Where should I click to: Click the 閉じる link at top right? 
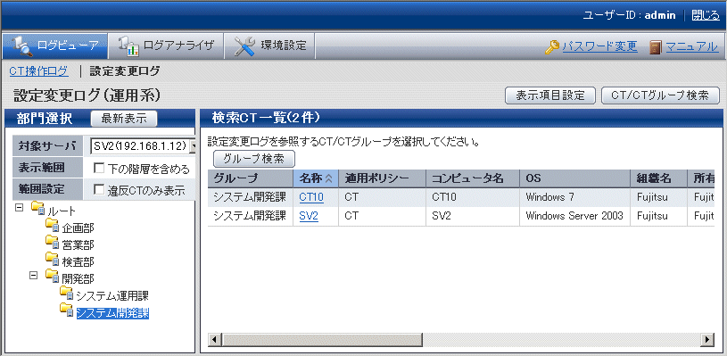tap(706, 15)
